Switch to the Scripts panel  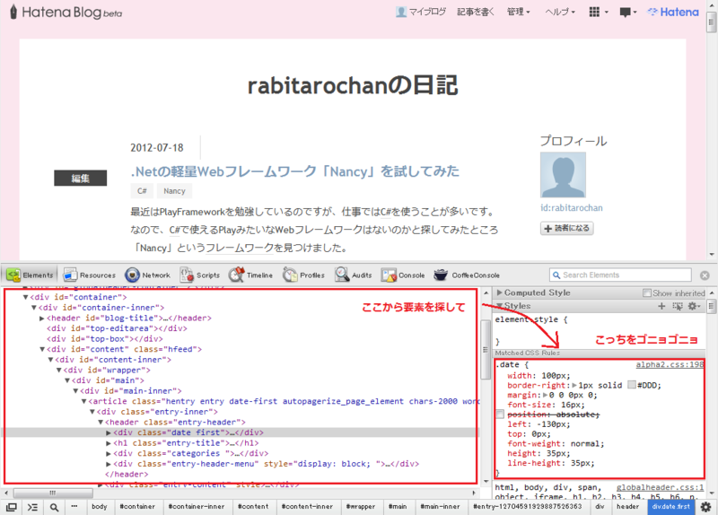pyautogui.click(x=200, y=275)
